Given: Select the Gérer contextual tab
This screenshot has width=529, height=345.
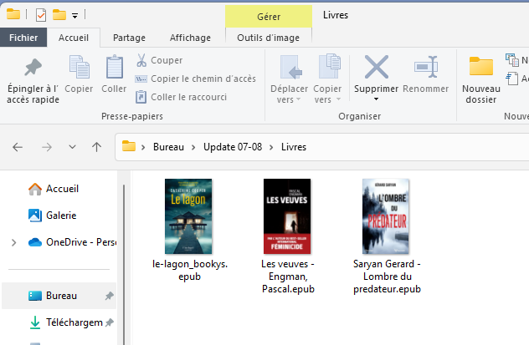Looking at the screenshot, I should tap(269, 16).
